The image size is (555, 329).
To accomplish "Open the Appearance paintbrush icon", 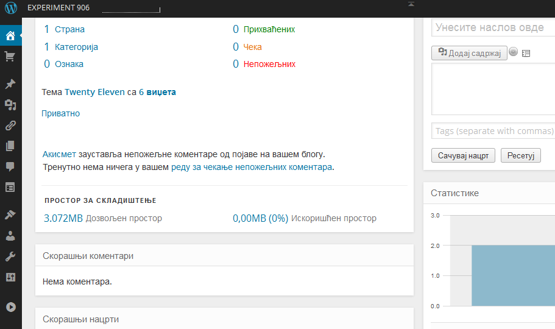I will click(10, 214).
